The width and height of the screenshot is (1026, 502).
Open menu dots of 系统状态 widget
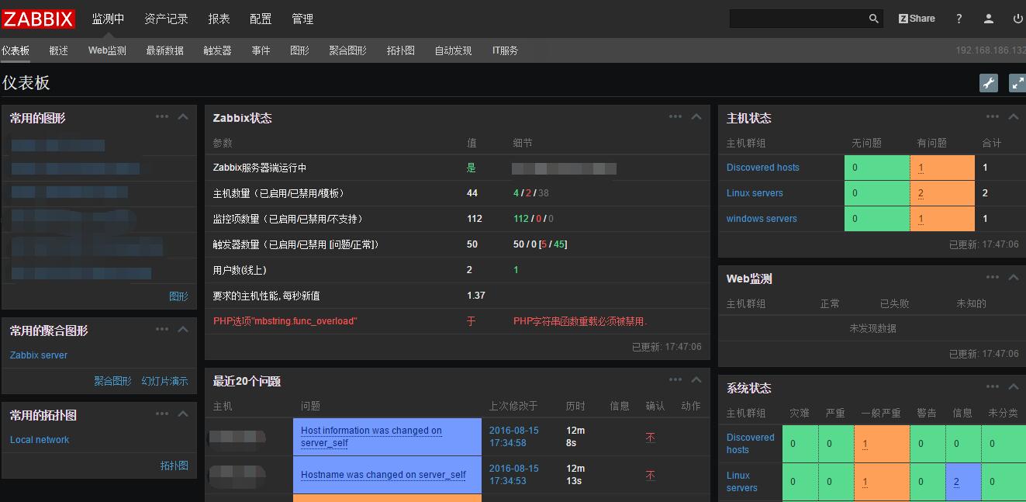[993, 386]
